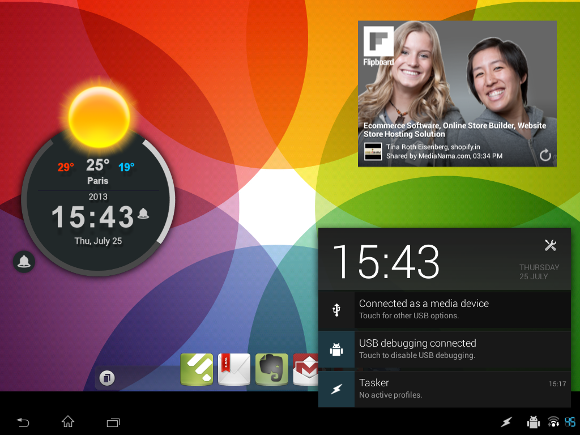Screen dimensions: 580x435
Task: Tap 'Touch to disable USB debugging.' text
Action: pyautogui.click(x=417, y=356)
